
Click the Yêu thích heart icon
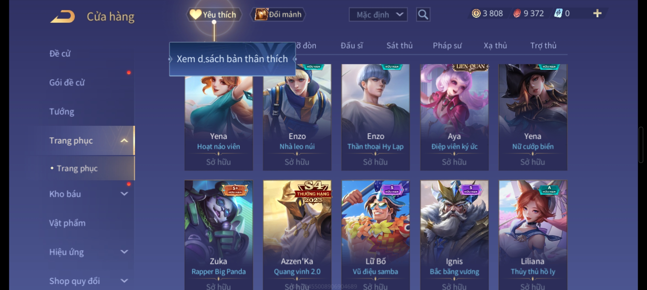pyautogui.click(x=195, y=15)
